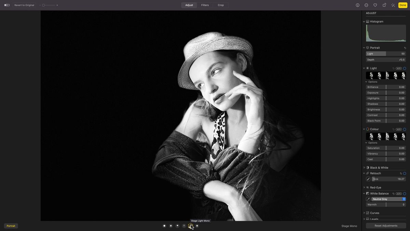The height and width of the screenshot is (231, 410).
Task: Choose the Stage Light Mono lighting effect
Action: (190, 226)
